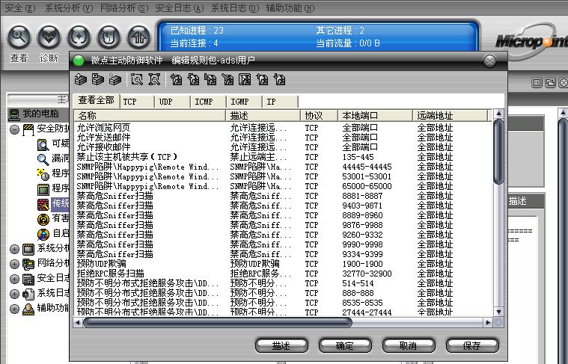Open the 系统分析(V) menu
This screenshot has width=568, height=364.
tap(69, 8)
